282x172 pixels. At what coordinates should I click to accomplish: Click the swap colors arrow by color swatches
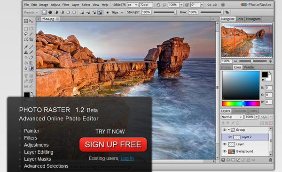[x=270, y=73]
